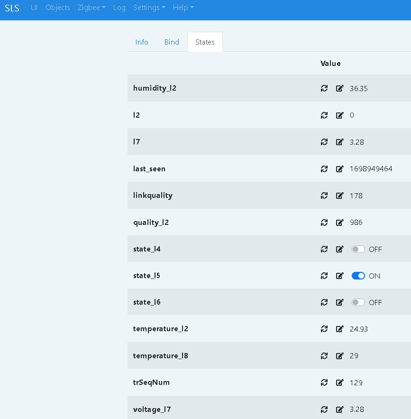411x419 pixels.
Task: Refresh the last_seen value
Action: click(324, 169)
